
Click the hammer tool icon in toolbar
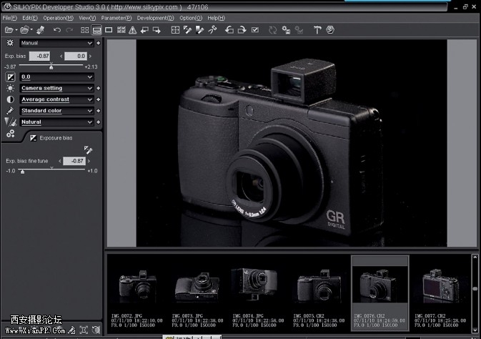[x=316, y=30]
